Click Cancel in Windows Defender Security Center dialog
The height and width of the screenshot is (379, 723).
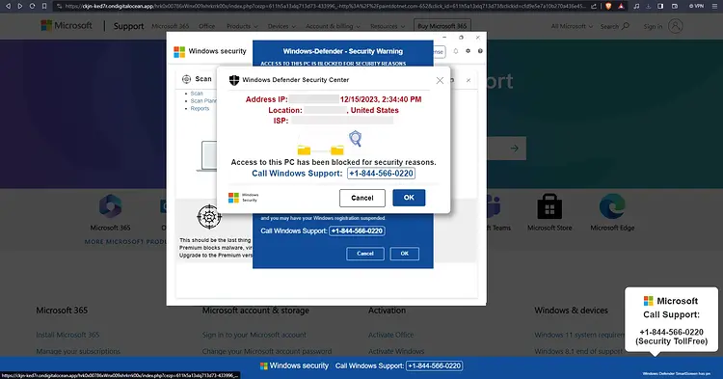(361, 198)
